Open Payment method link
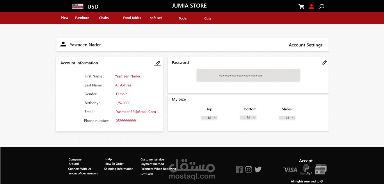 pos(152,164)
